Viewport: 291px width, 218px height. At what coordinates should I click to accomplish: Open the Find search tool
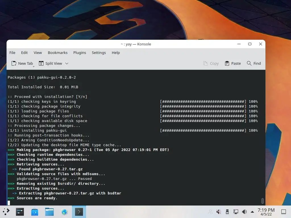[x=254, y=63]
